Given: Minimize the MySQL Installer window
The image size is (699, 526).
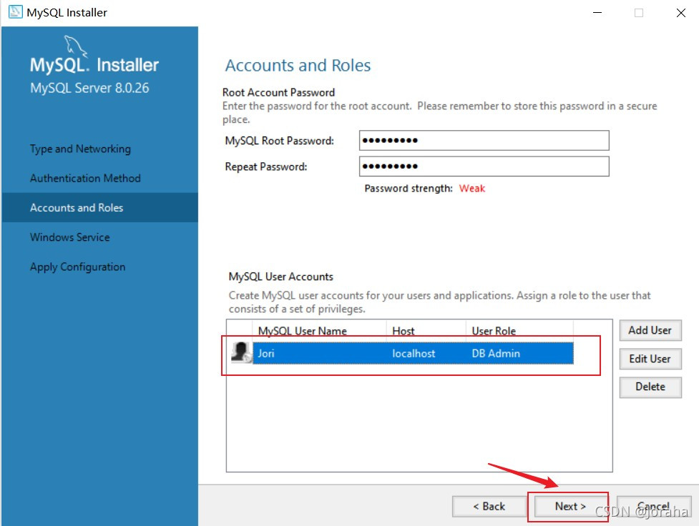Looking at the screenshot, I should coord(597,12).
